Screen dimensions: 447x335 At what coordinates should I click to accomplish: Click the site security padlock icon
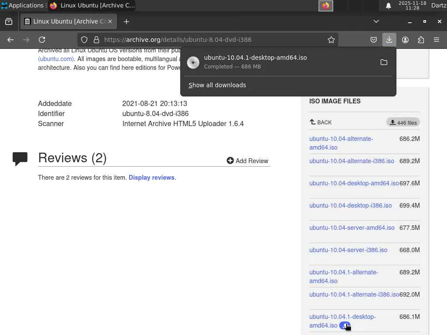coord(96,40)
